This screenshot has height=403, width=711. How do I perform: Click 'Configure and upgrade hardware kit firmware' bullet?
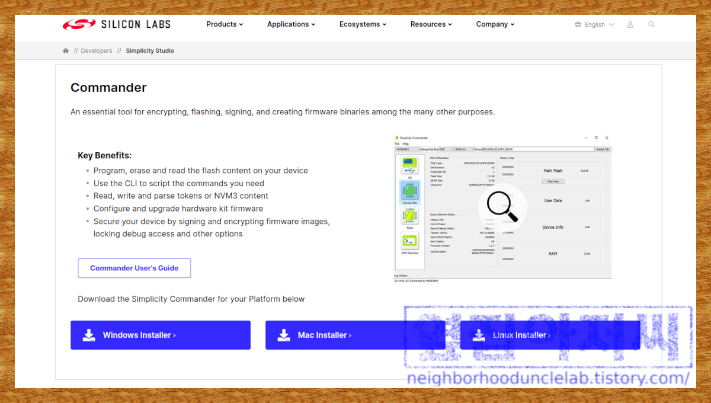[178, 209]
